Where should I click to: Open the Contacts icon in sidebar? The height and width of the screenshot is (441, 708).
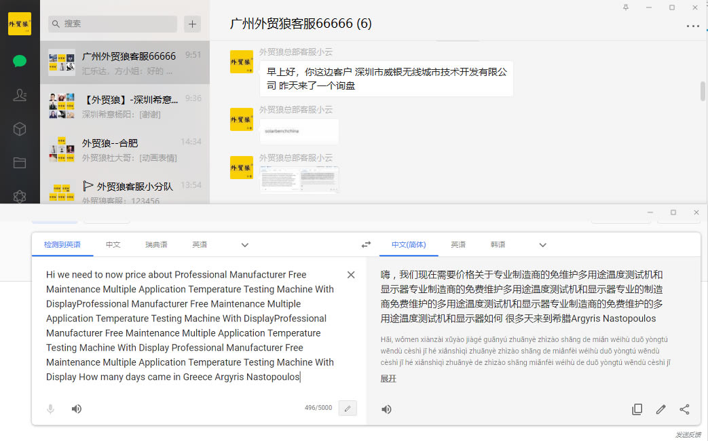[x=20, y=95]
